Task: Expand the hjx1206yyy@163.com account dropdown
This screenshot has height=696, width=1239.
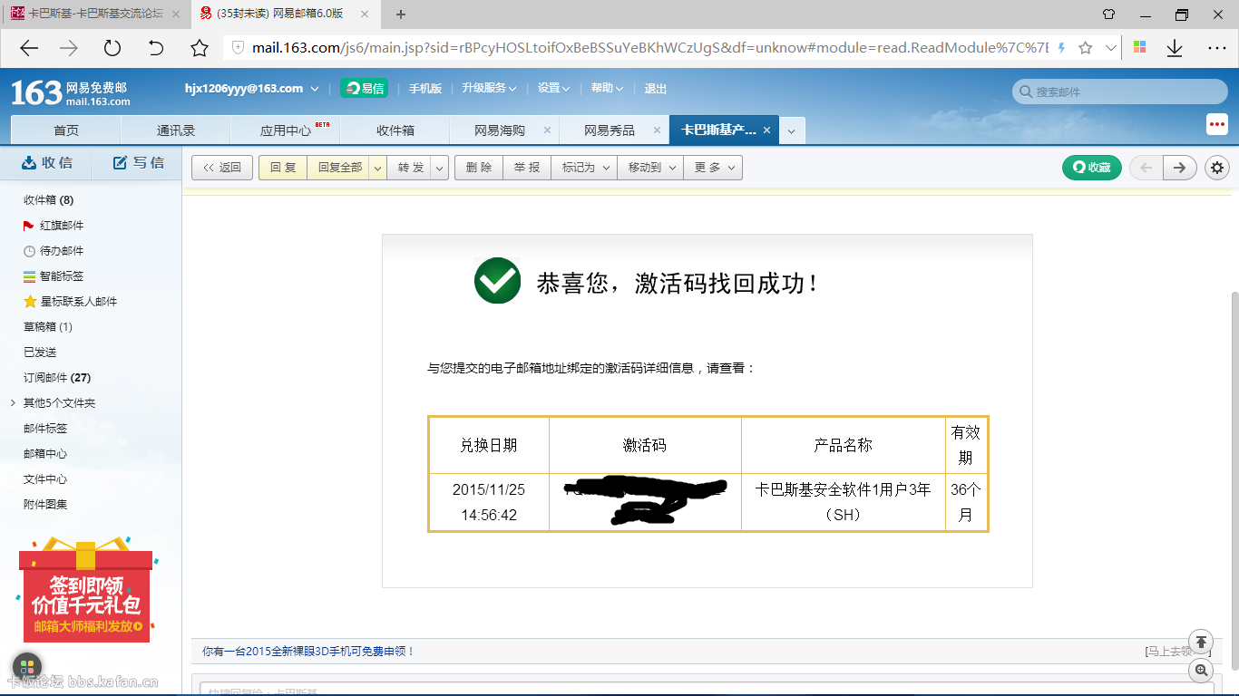Action: (315, 89)
